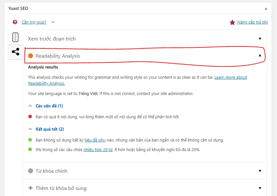Image resolution: width=277 pixels, height=196 pixels.
Task: Expand the 'Thêm từ khóa bổ sung' section
Action: (x=145, y=188)
